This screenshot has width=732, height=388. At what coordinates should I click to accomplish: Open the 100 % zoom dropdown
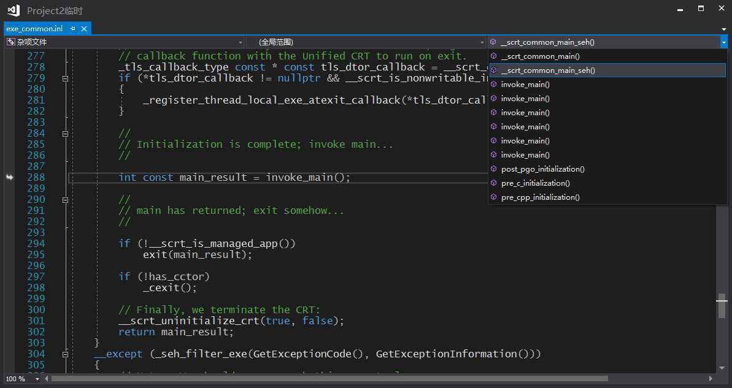click(37, 379)
